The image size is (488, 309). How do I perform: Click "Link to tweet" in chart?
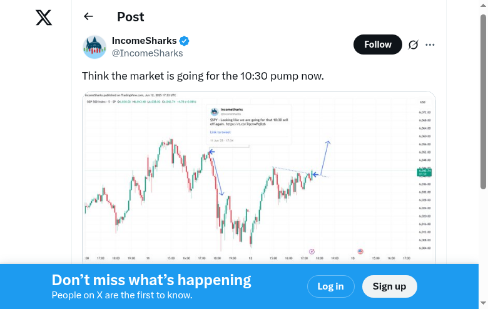tap(220, 132)
